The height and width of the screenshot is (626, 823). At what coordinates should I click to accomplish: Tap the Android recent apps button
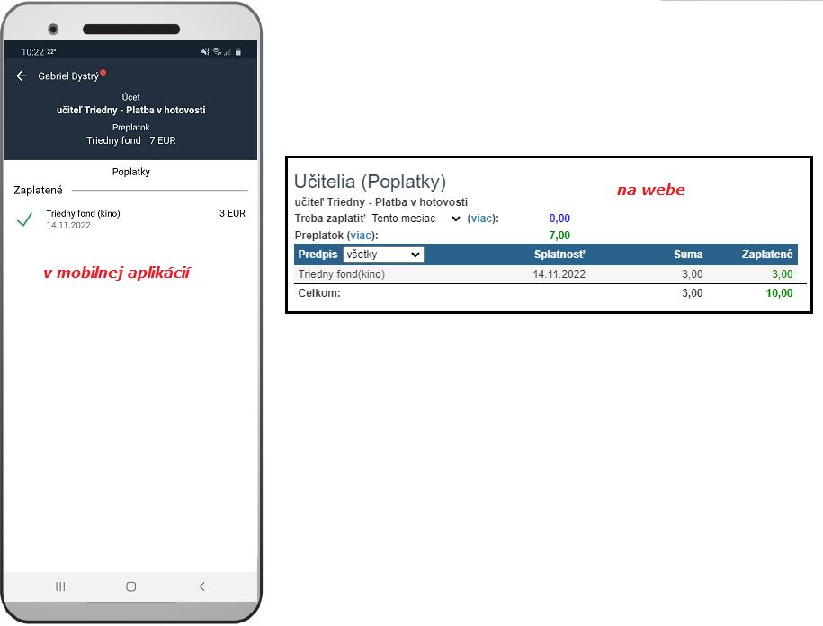pyautogui.click(x=60, y=586)
